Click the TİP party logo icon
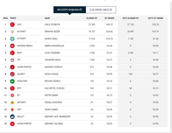Image resolution: width=172 pixels, height=133 pixels. [x=12, y=60]
